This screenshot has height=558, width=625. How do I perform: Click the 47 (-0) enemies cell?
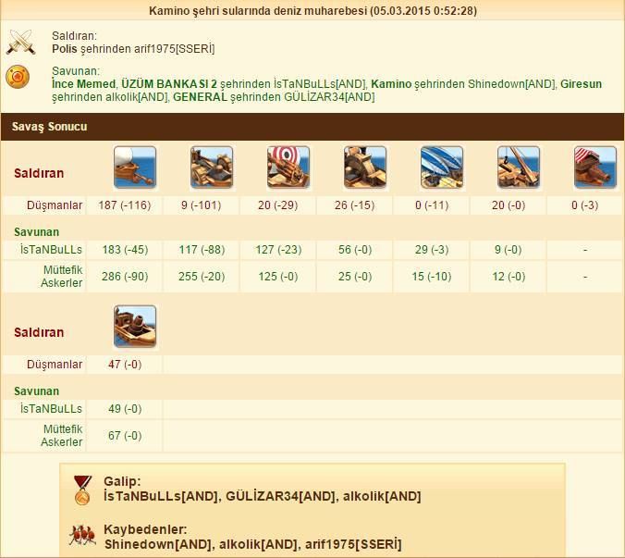(125, 365)
